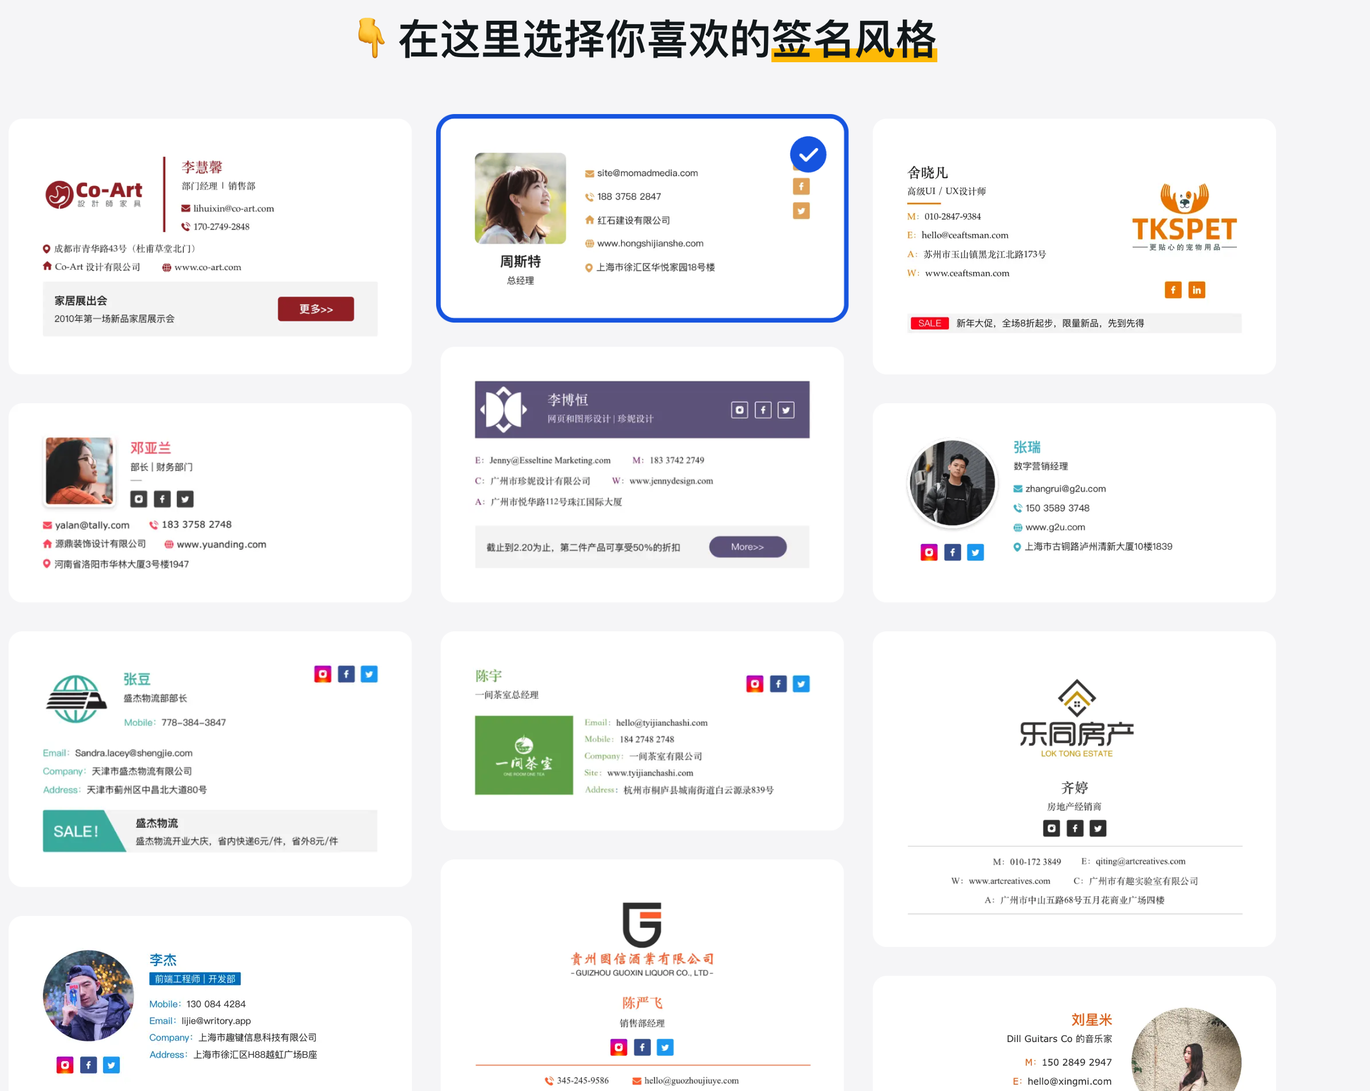
Task: Click 陈宇's green 一间茶室 logo
Action: 524,755
